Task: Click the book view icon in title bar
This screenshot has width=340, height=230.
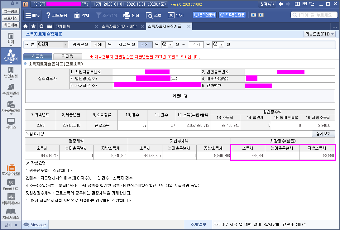Action: [x=297, y=4]
